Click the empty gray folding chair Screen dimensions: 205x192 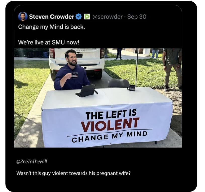point(118,83)
